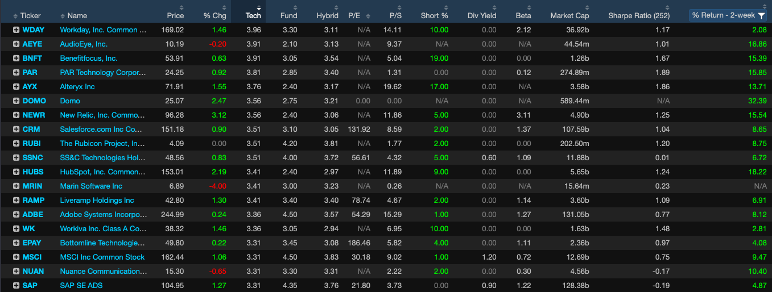Expand the ADBE row plus icon
Image resolution: width=772 pixels, height=292 pixels.
pyautogui.click(x=16, y=214)
